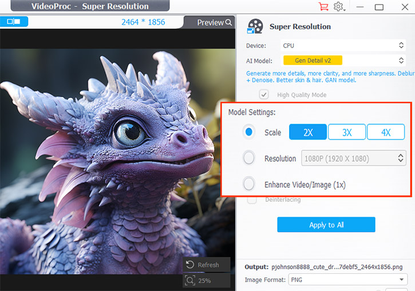Choose the Enhance Video/Image (1x) option
The width and height of the screenshot is (415, 291).
[249, 184]
